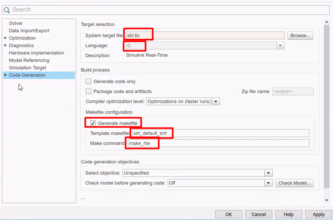The height and width of the screenshot is (220, 333).
Task: Confirm settings with OK button
Action: pyautogui.click(x=228, y=214)
